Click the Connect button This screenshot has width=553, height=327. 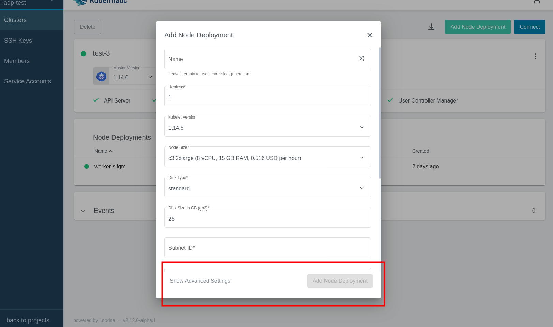tap(529, 27)
